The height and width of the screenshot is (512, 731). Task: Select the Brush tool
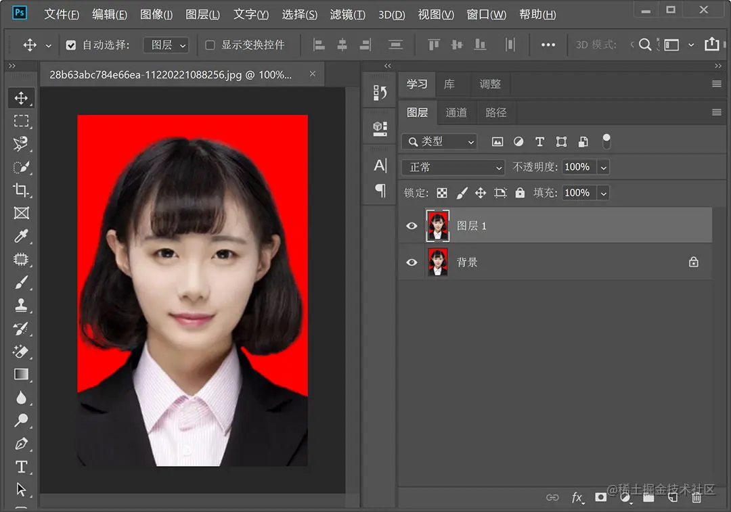click(x=21, y=283)
